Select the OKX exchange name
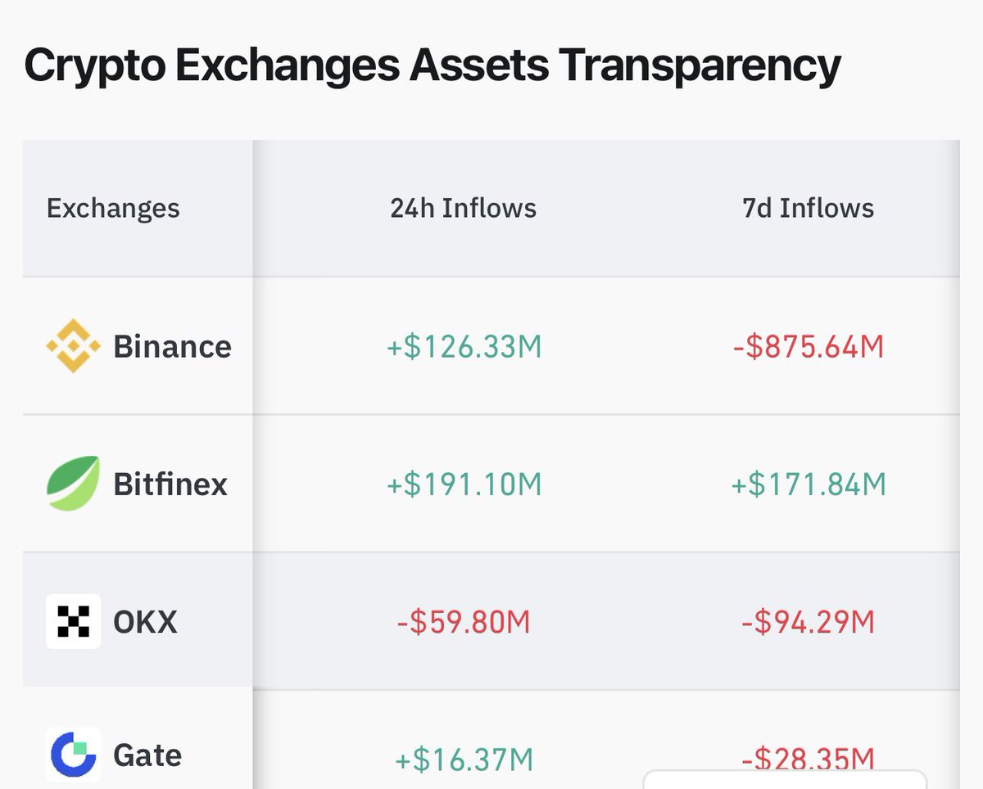 pyautogui.click(x=145, y=622)
